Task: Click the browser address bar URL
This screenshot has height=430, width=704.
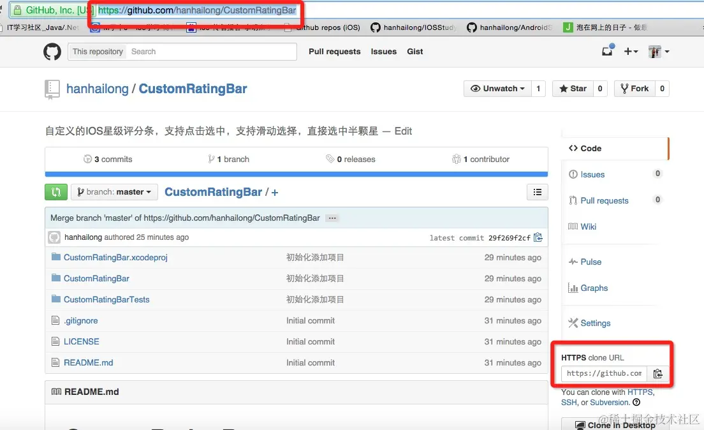Action: [x=197, y=10]
